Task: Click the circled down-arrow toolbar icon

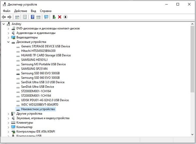Action: (x=65, y=17)
